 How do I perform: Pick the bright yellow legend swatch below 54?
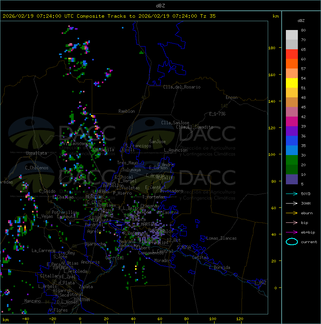(292, 83)
